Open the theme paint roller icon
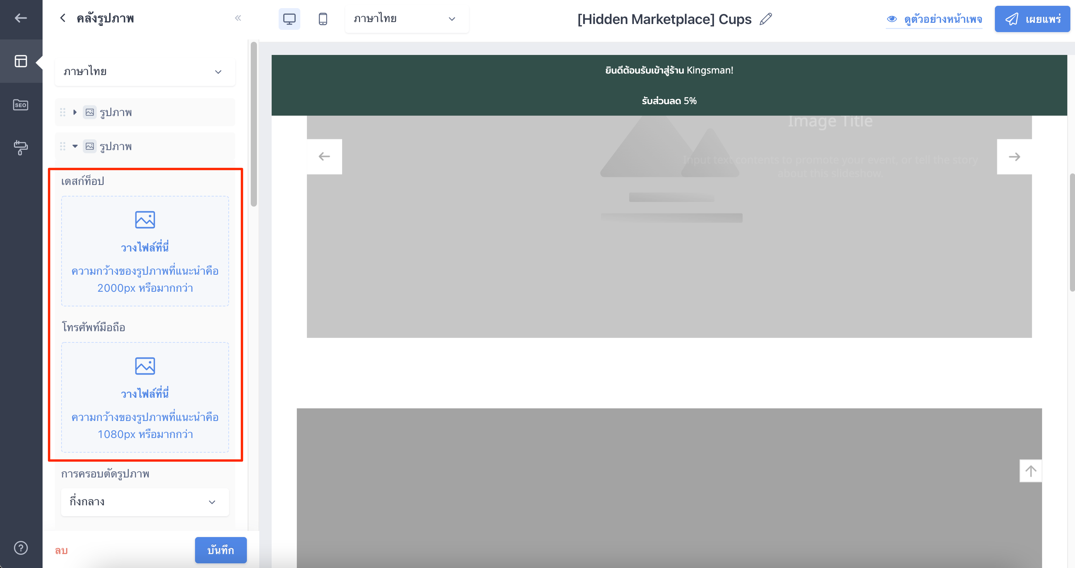Screen dimensions: 1075x568 21,147
